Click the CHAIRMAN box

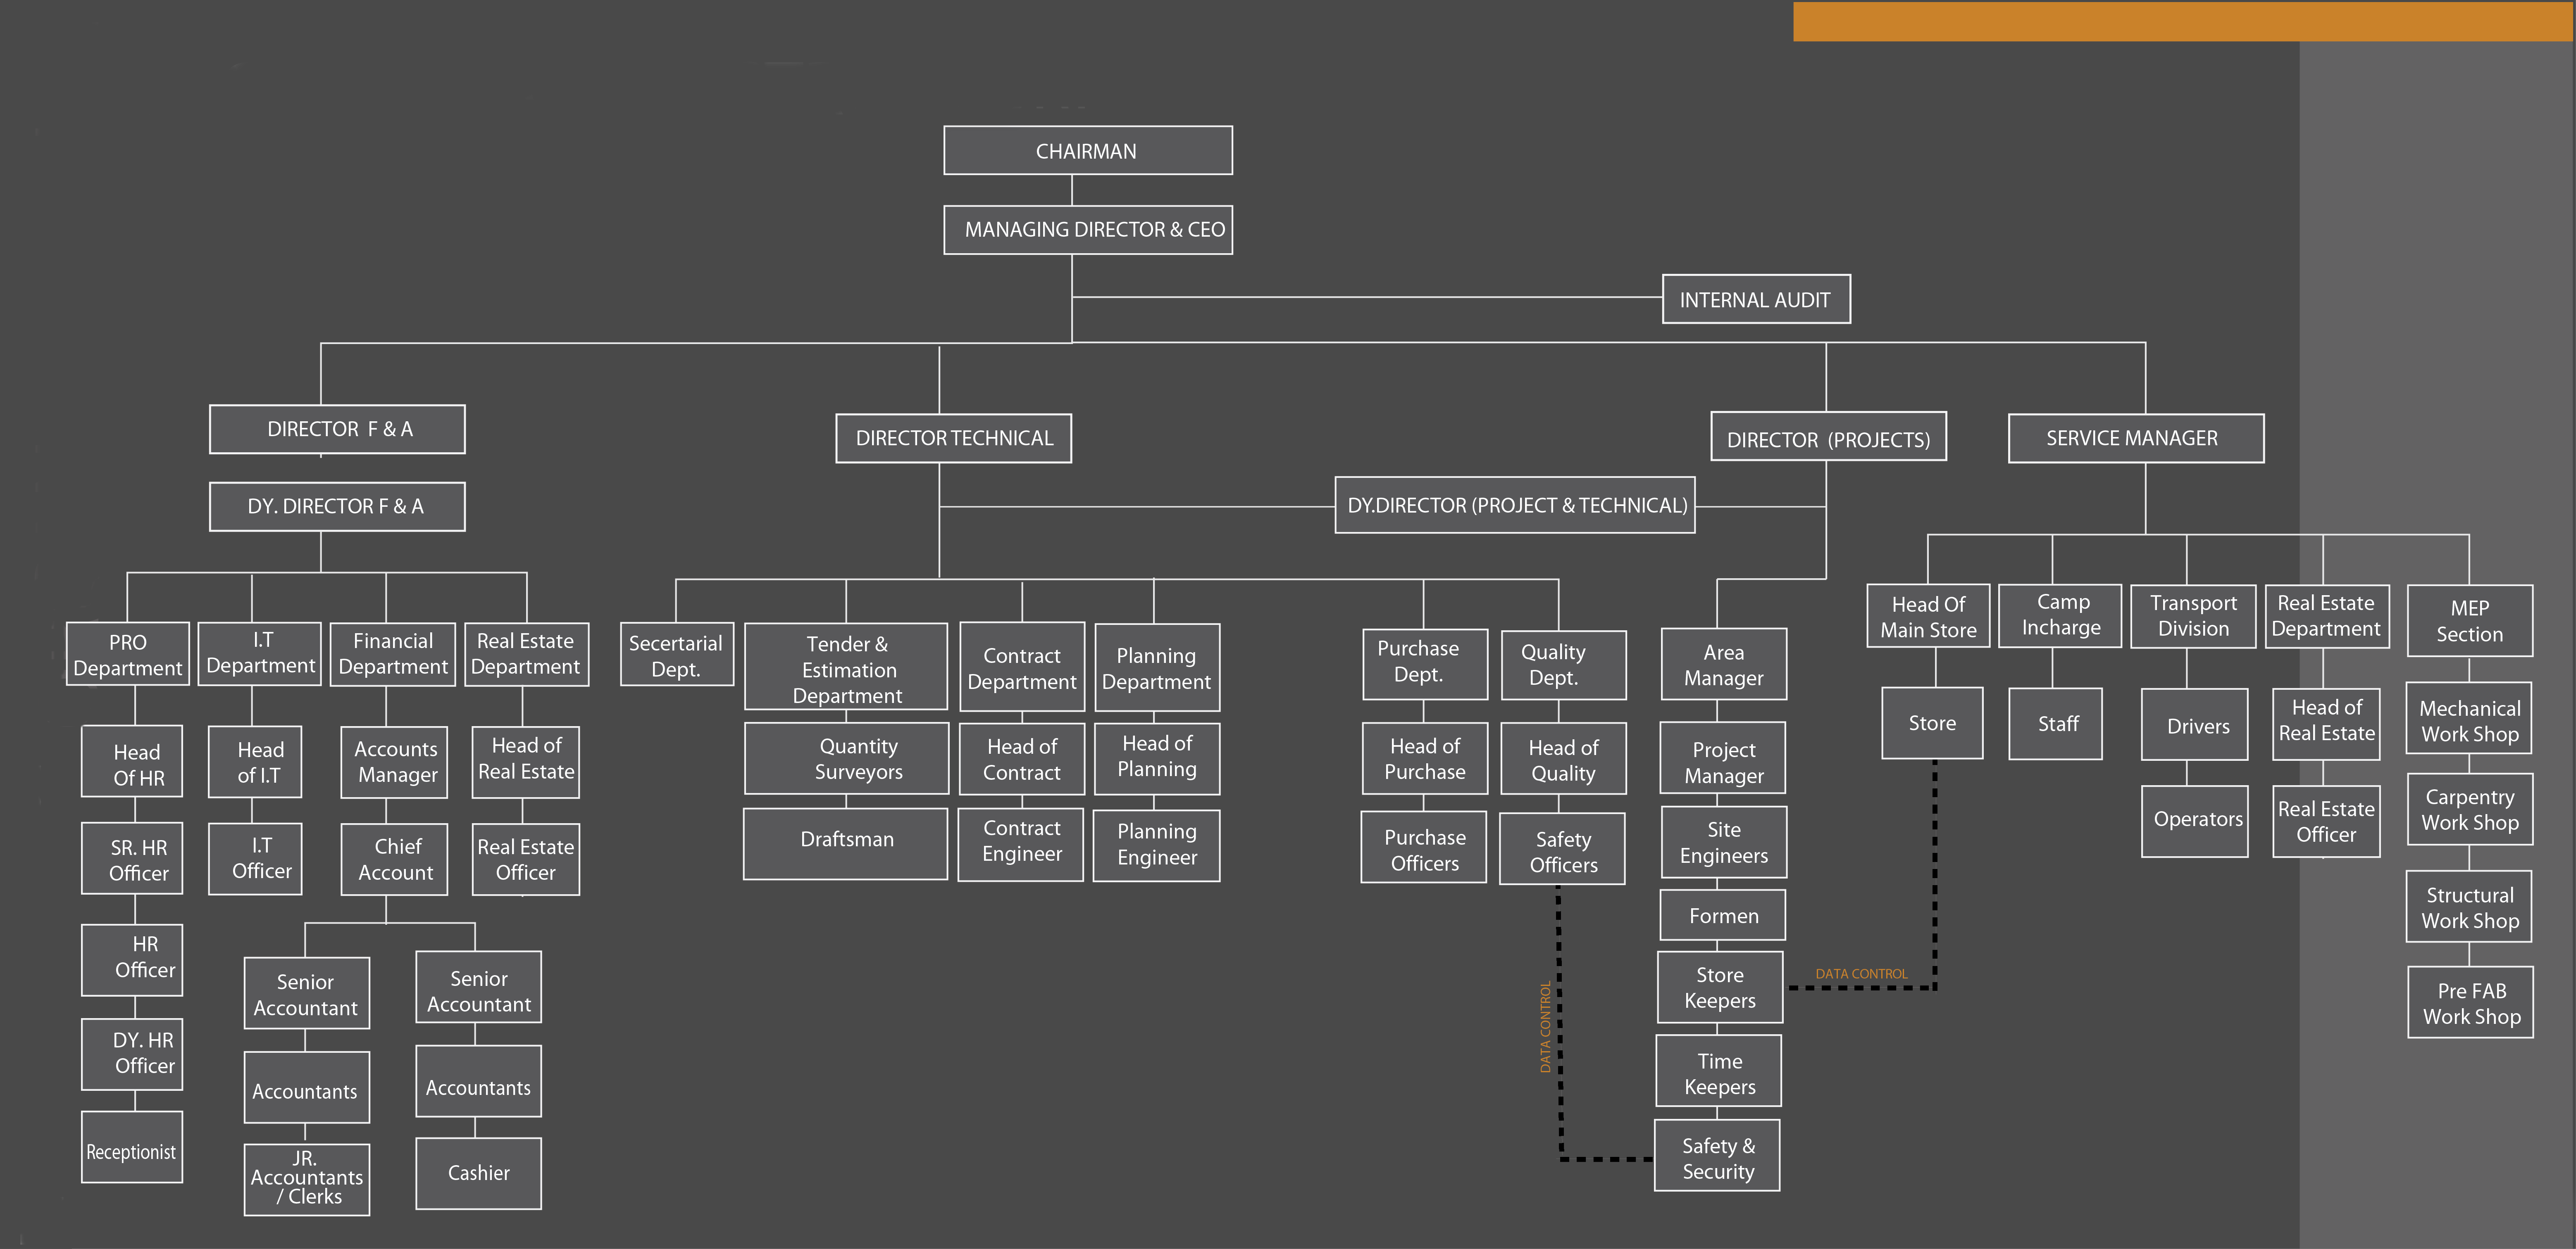coord(1088,151)
